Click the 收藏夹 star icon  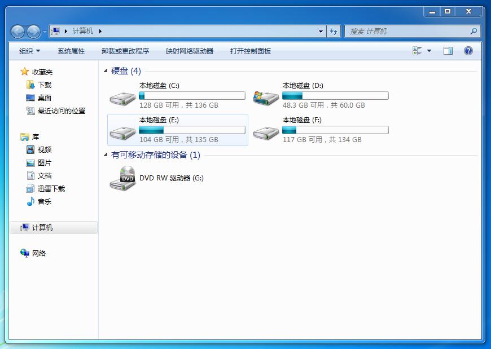pos(24,72)
